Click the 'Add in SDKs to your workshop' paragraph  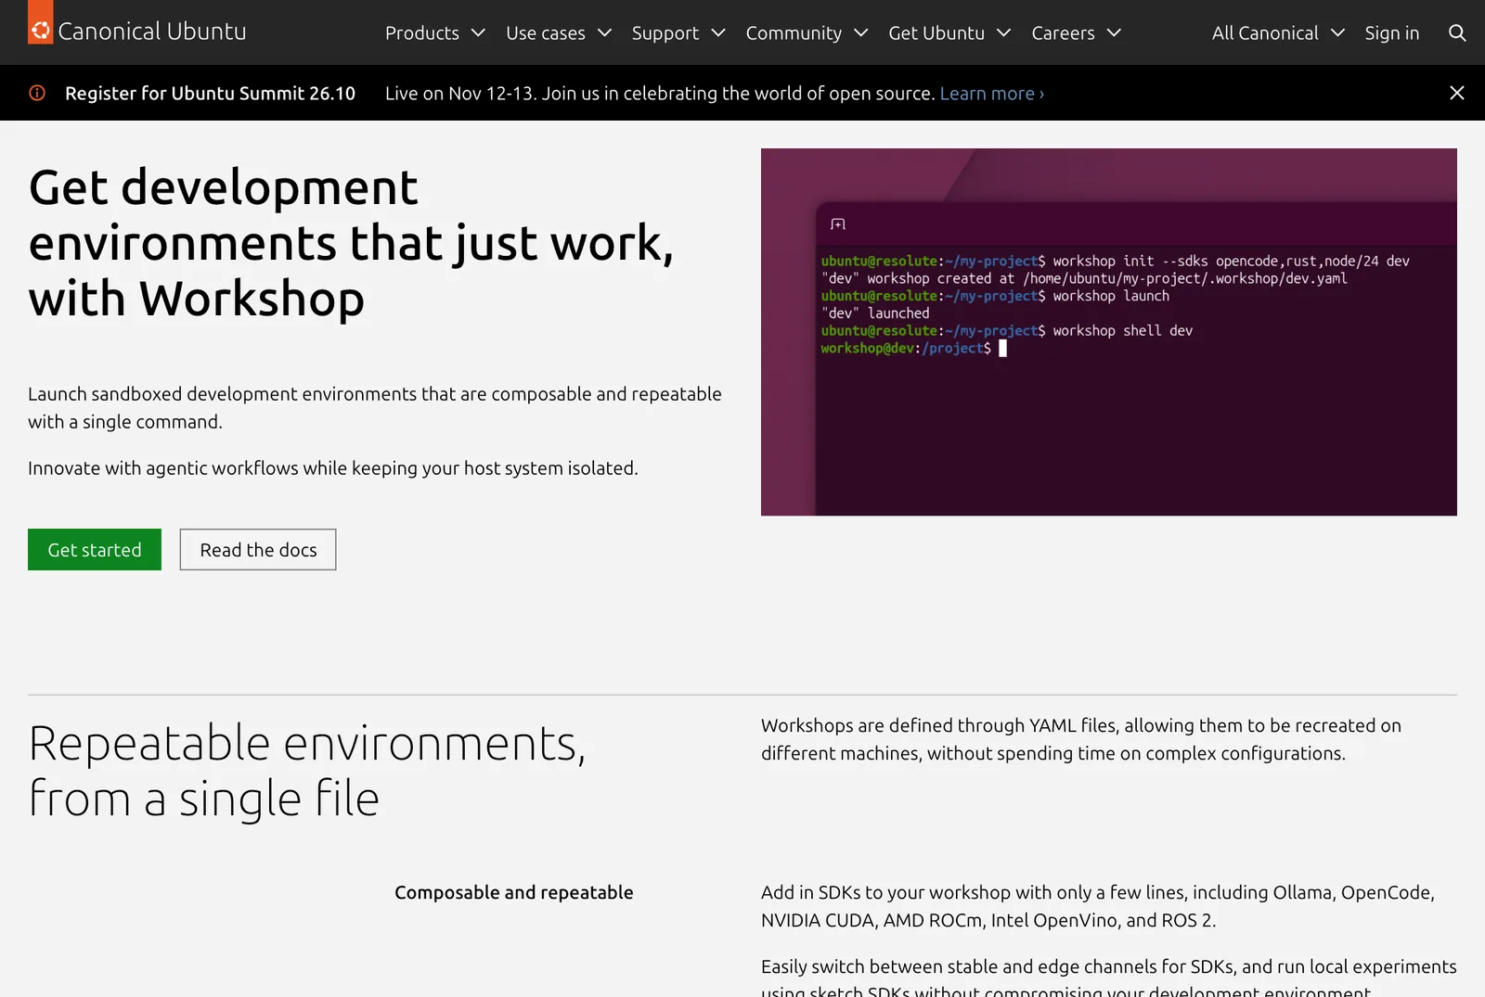(1098, 906)
